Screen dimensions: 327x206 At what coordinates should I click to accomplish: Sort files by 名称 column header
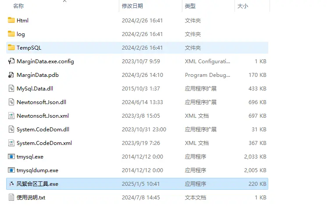pos(18,6)
